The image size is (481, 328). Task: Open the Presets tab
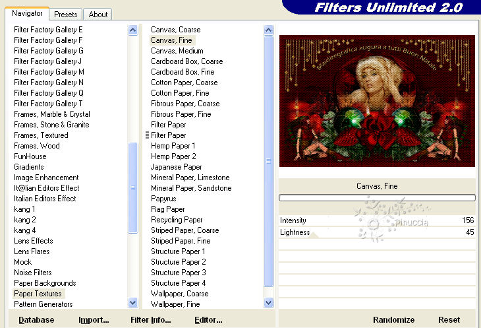point(66,15)
